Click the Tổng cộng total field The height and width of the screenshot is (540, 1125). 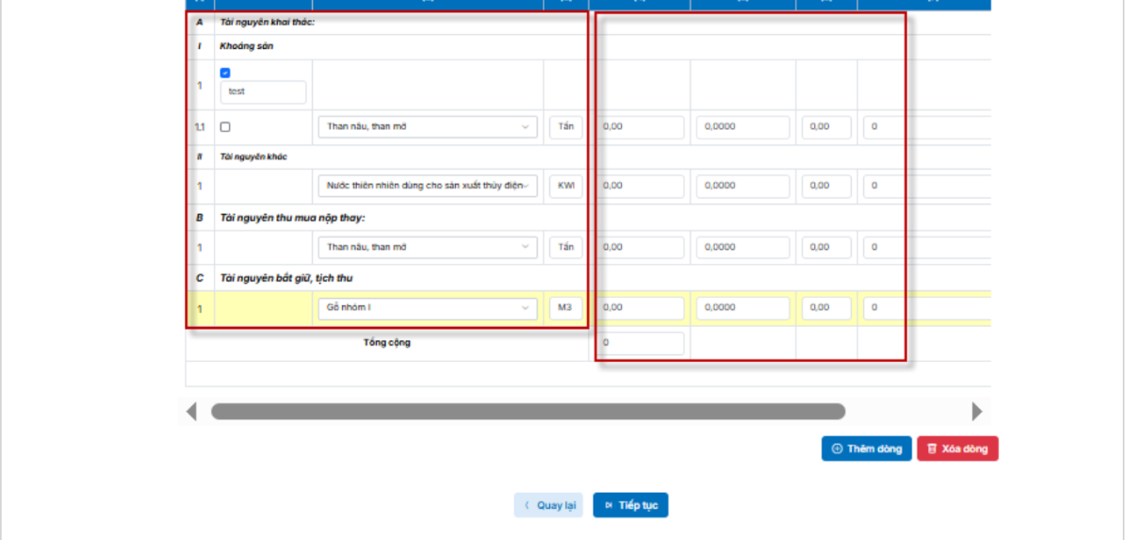[640, 343]
